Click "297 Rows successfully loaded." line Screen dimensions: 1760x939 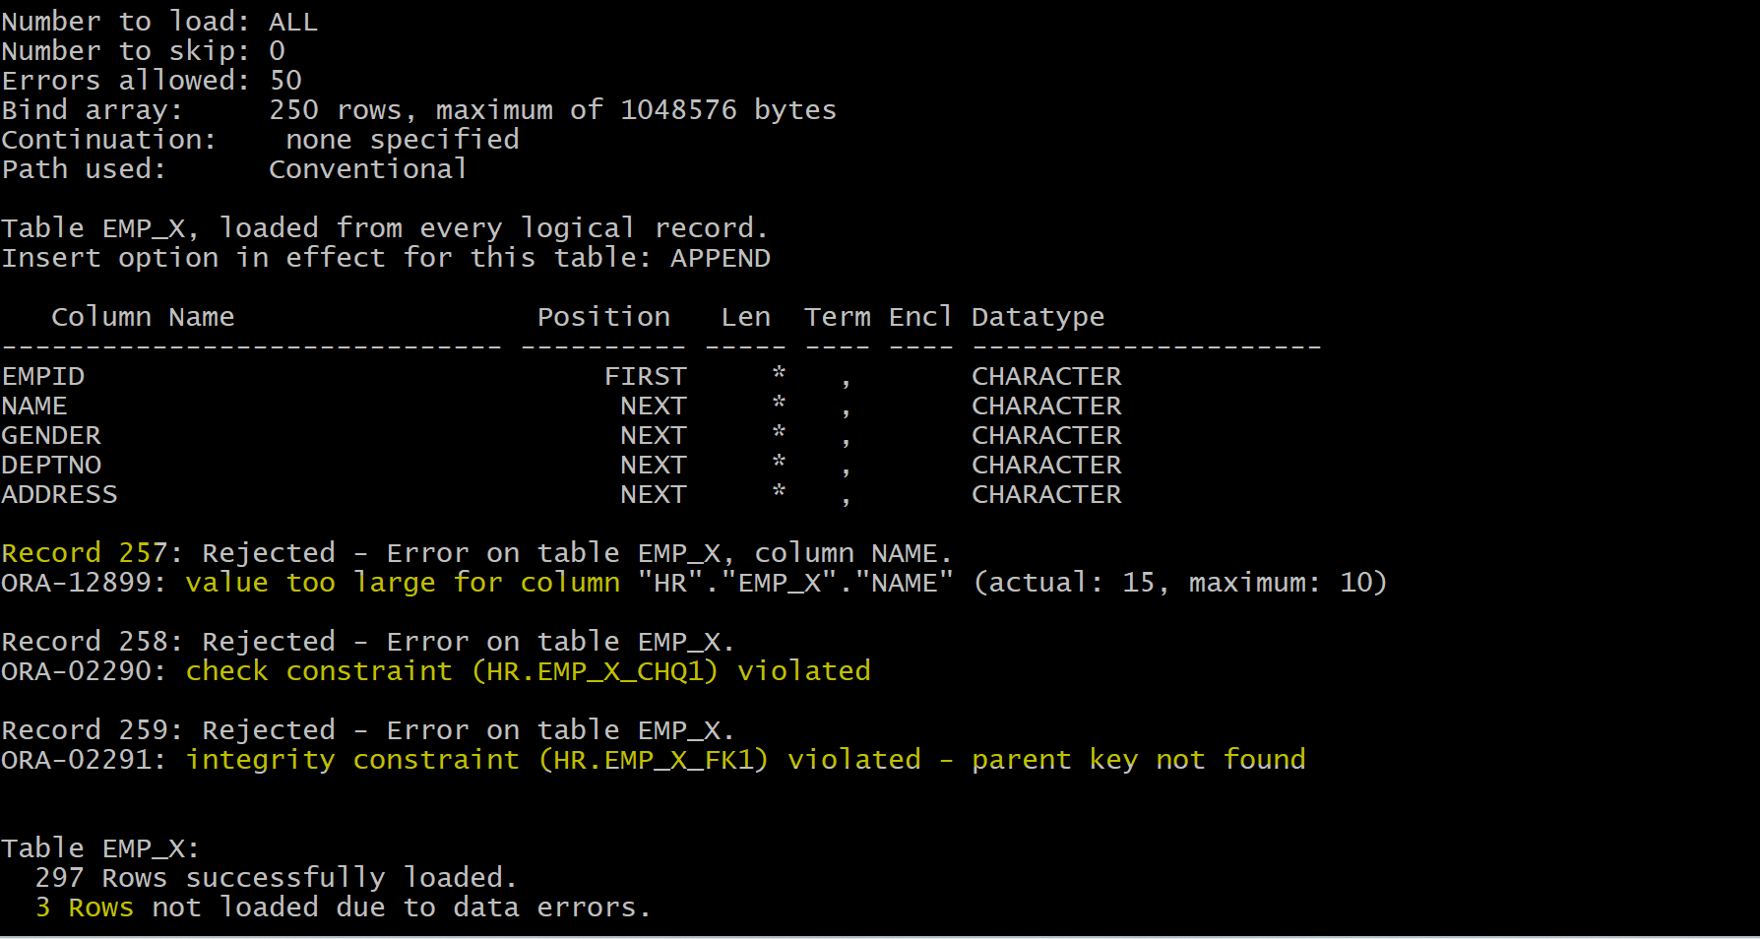click(276, 878)
